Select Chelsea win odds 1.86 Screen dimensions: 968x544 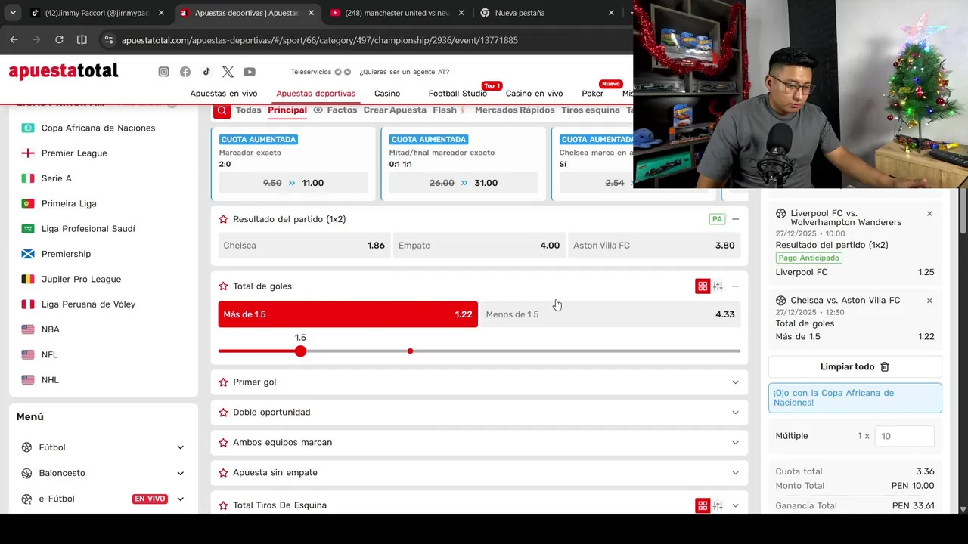click(304, 246)
